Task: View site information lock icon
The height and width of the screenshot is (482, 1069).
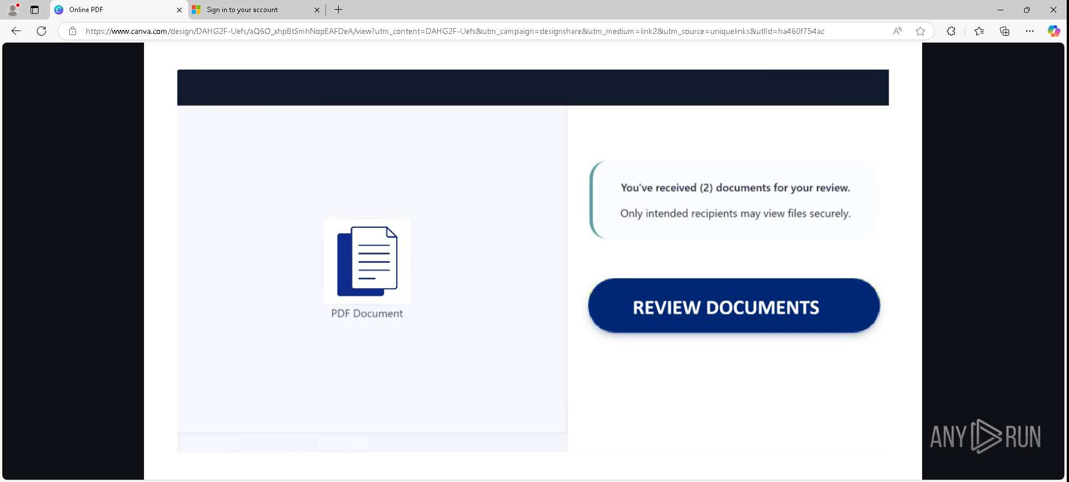Action: 73,31
